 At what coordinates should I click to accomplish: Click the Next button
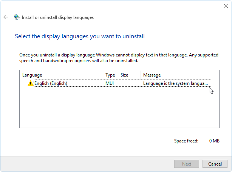(x=187, y=164)
